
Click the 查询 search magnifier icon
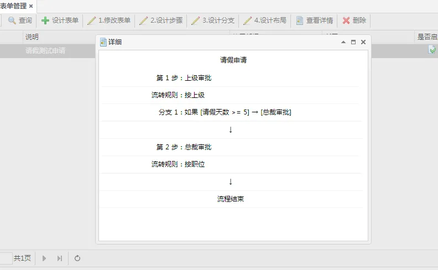12,20
